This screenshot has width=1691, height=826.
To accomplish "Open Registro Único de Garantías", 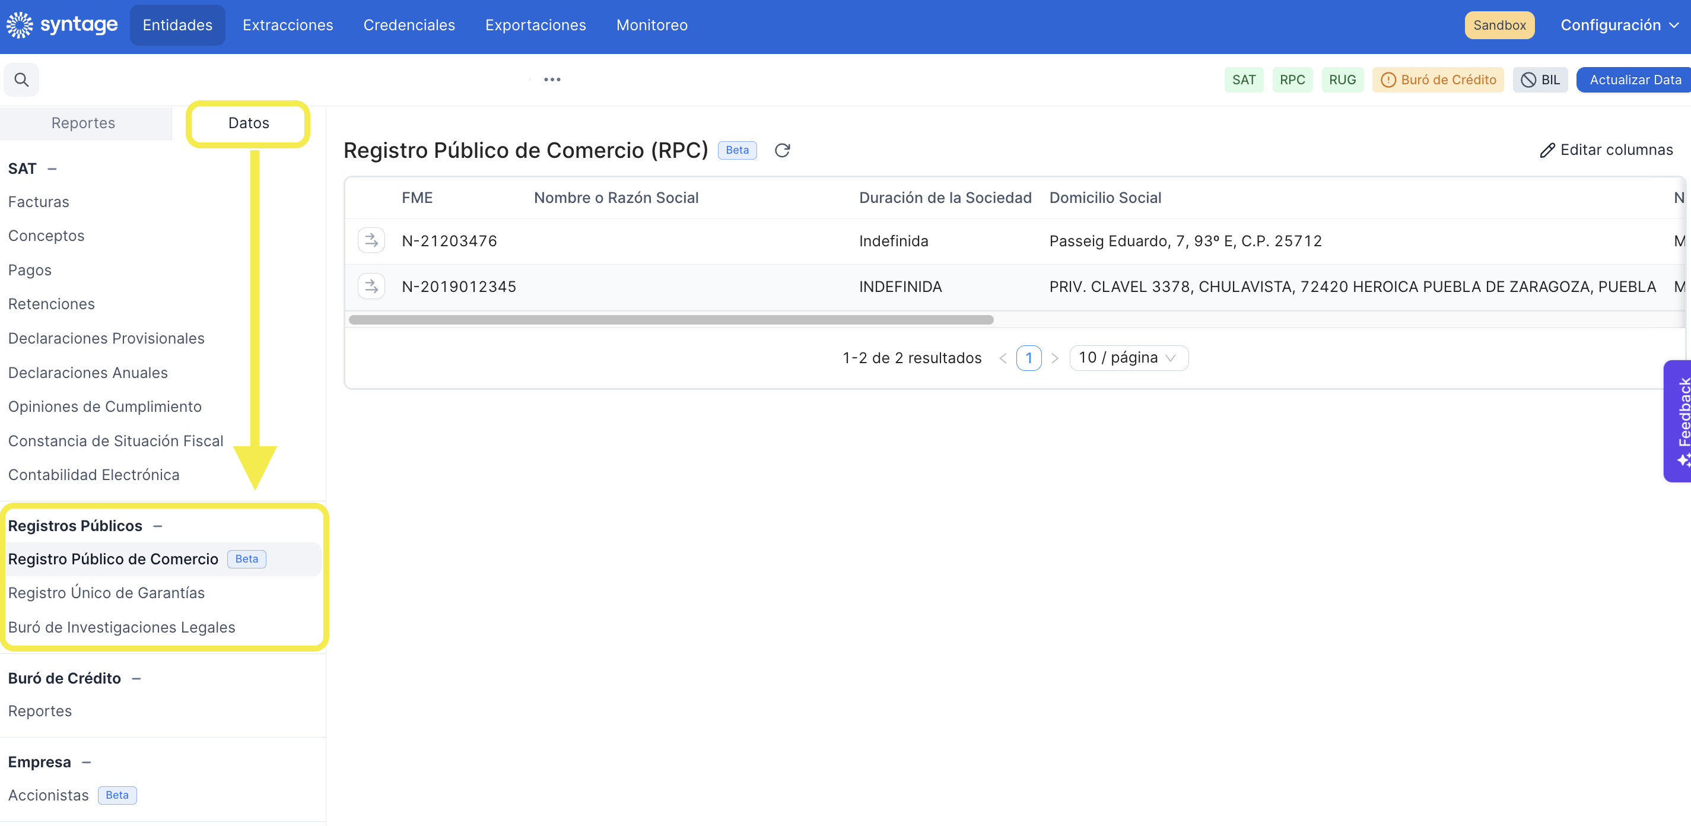I will tap(106, 593).
